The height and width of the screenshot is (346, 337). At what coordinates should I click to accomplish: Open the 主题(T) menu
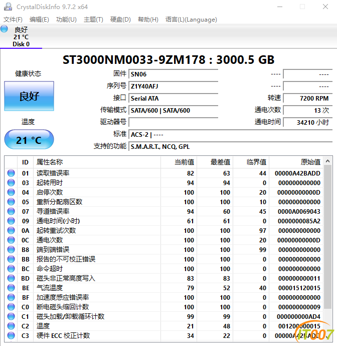tap(93, 20)
